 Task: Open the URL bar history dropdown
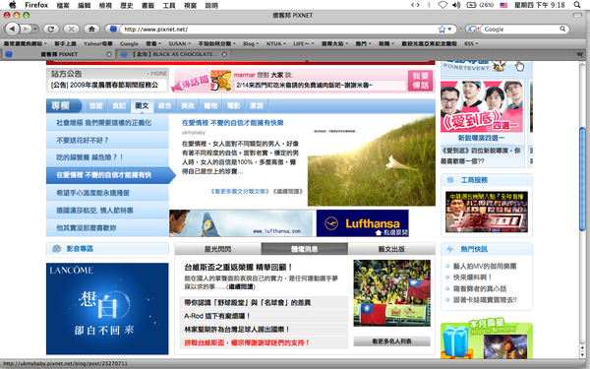tap(449, 29)
